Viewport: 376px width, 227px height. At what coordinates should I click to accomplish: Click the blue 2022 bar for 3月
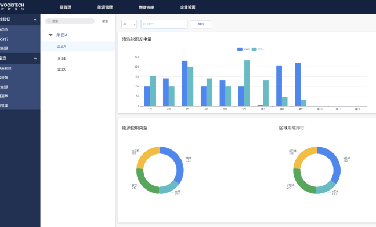[x=185, y=83]
